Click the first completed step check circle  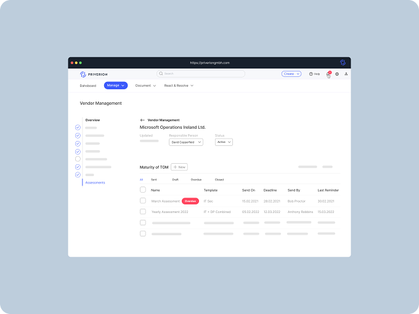pos(78,127)
